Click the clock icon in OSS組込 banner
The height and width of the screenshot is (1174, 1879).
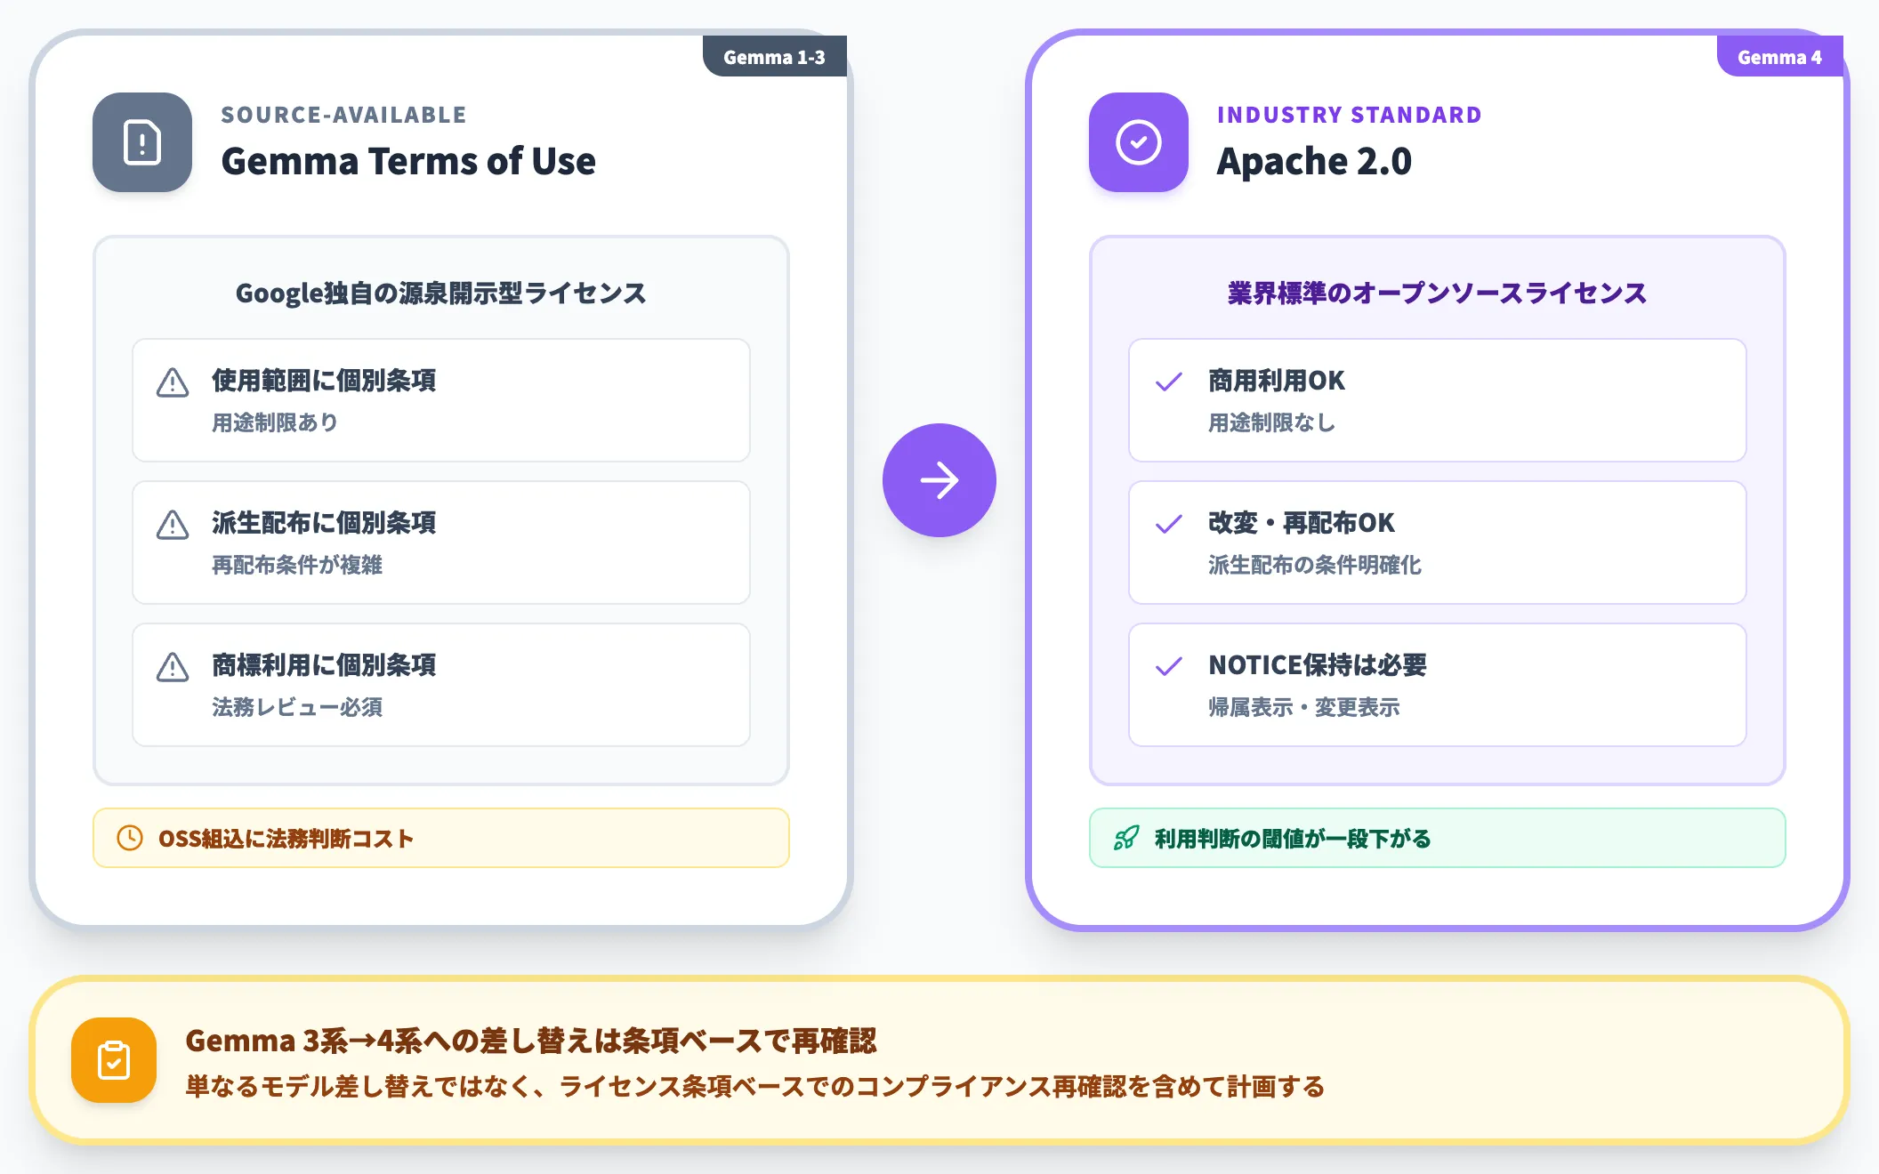click(130, 838)
